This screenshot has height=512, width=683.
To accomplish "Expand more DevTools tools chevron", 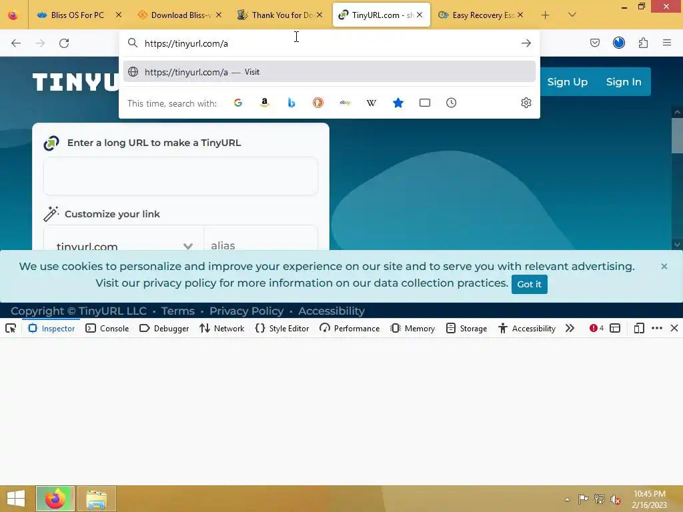I will click(570, 328).
